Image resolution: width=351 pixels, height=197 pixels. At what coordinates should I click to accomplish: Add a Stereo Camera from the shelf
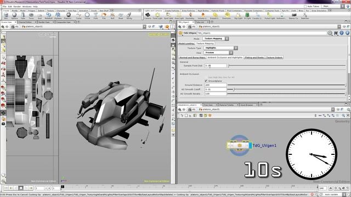click(294, 16)
